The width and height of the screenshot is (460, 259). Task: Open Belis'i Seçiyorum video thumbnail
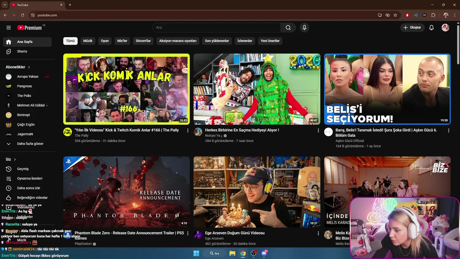click(x=387, y=89)
